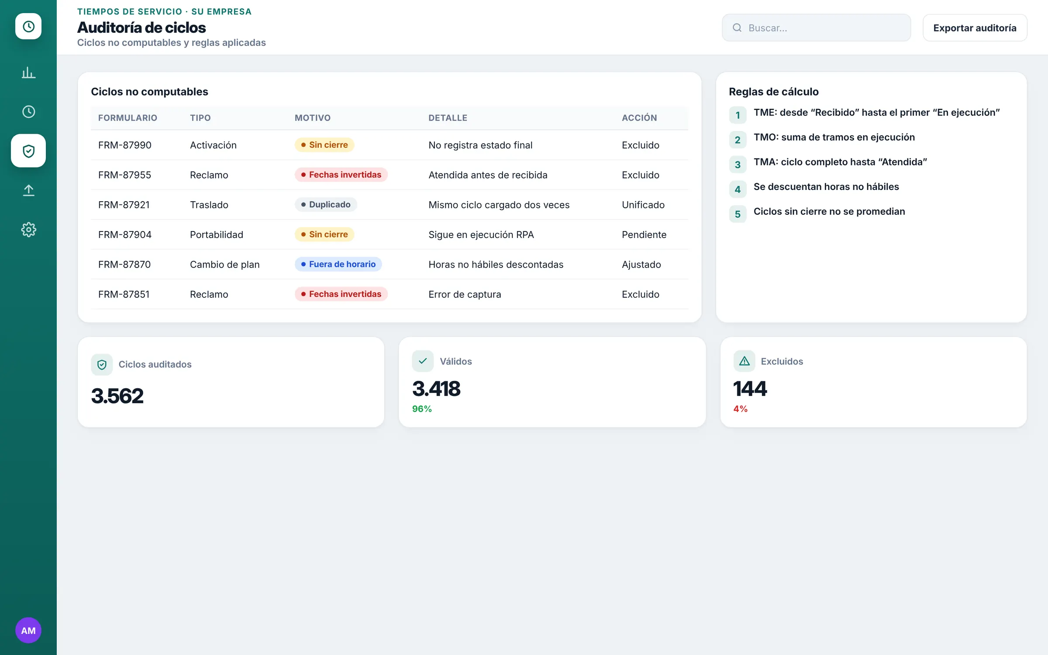Screen dimensions: 1048x655
Task: Open the bar chart statistics section
Action: (28, 72)
